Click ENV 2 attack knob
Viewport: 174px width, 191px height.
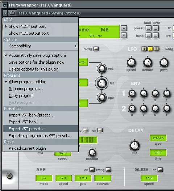click(x=132, y=108)
